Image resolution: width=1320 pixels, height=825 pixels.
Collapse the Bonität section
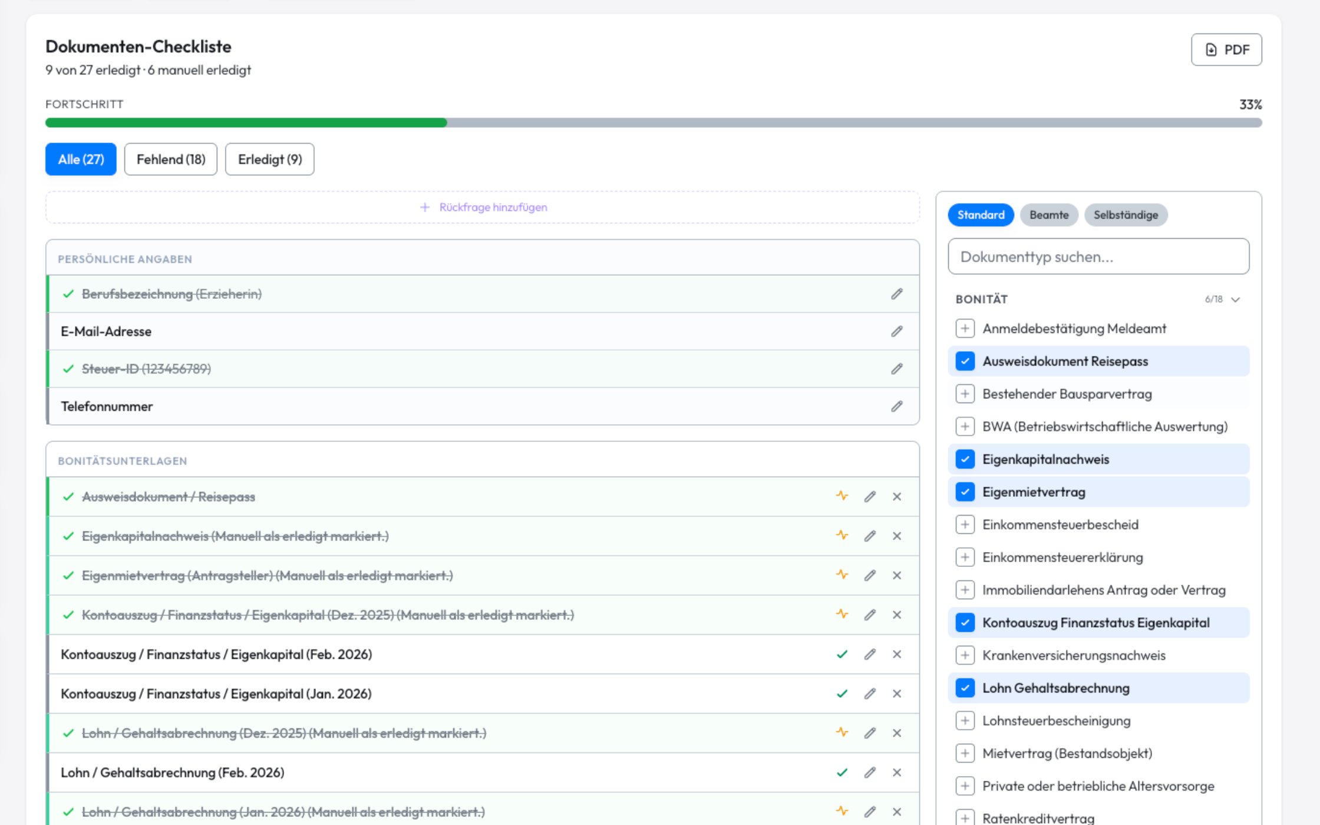tap(1236, 299)
